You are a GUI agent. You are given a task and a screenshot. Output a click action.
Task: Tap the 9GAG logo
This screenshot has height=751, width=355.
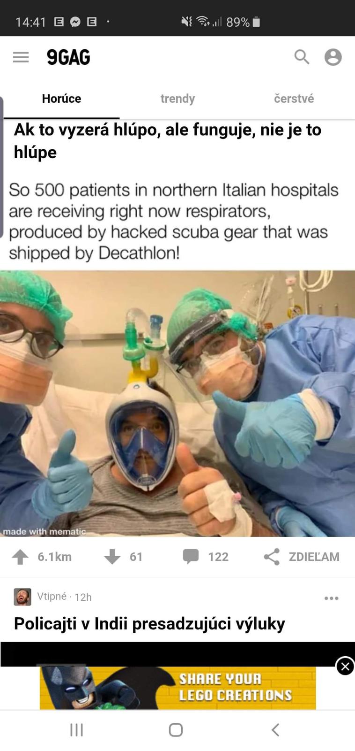tap(68, 57)
